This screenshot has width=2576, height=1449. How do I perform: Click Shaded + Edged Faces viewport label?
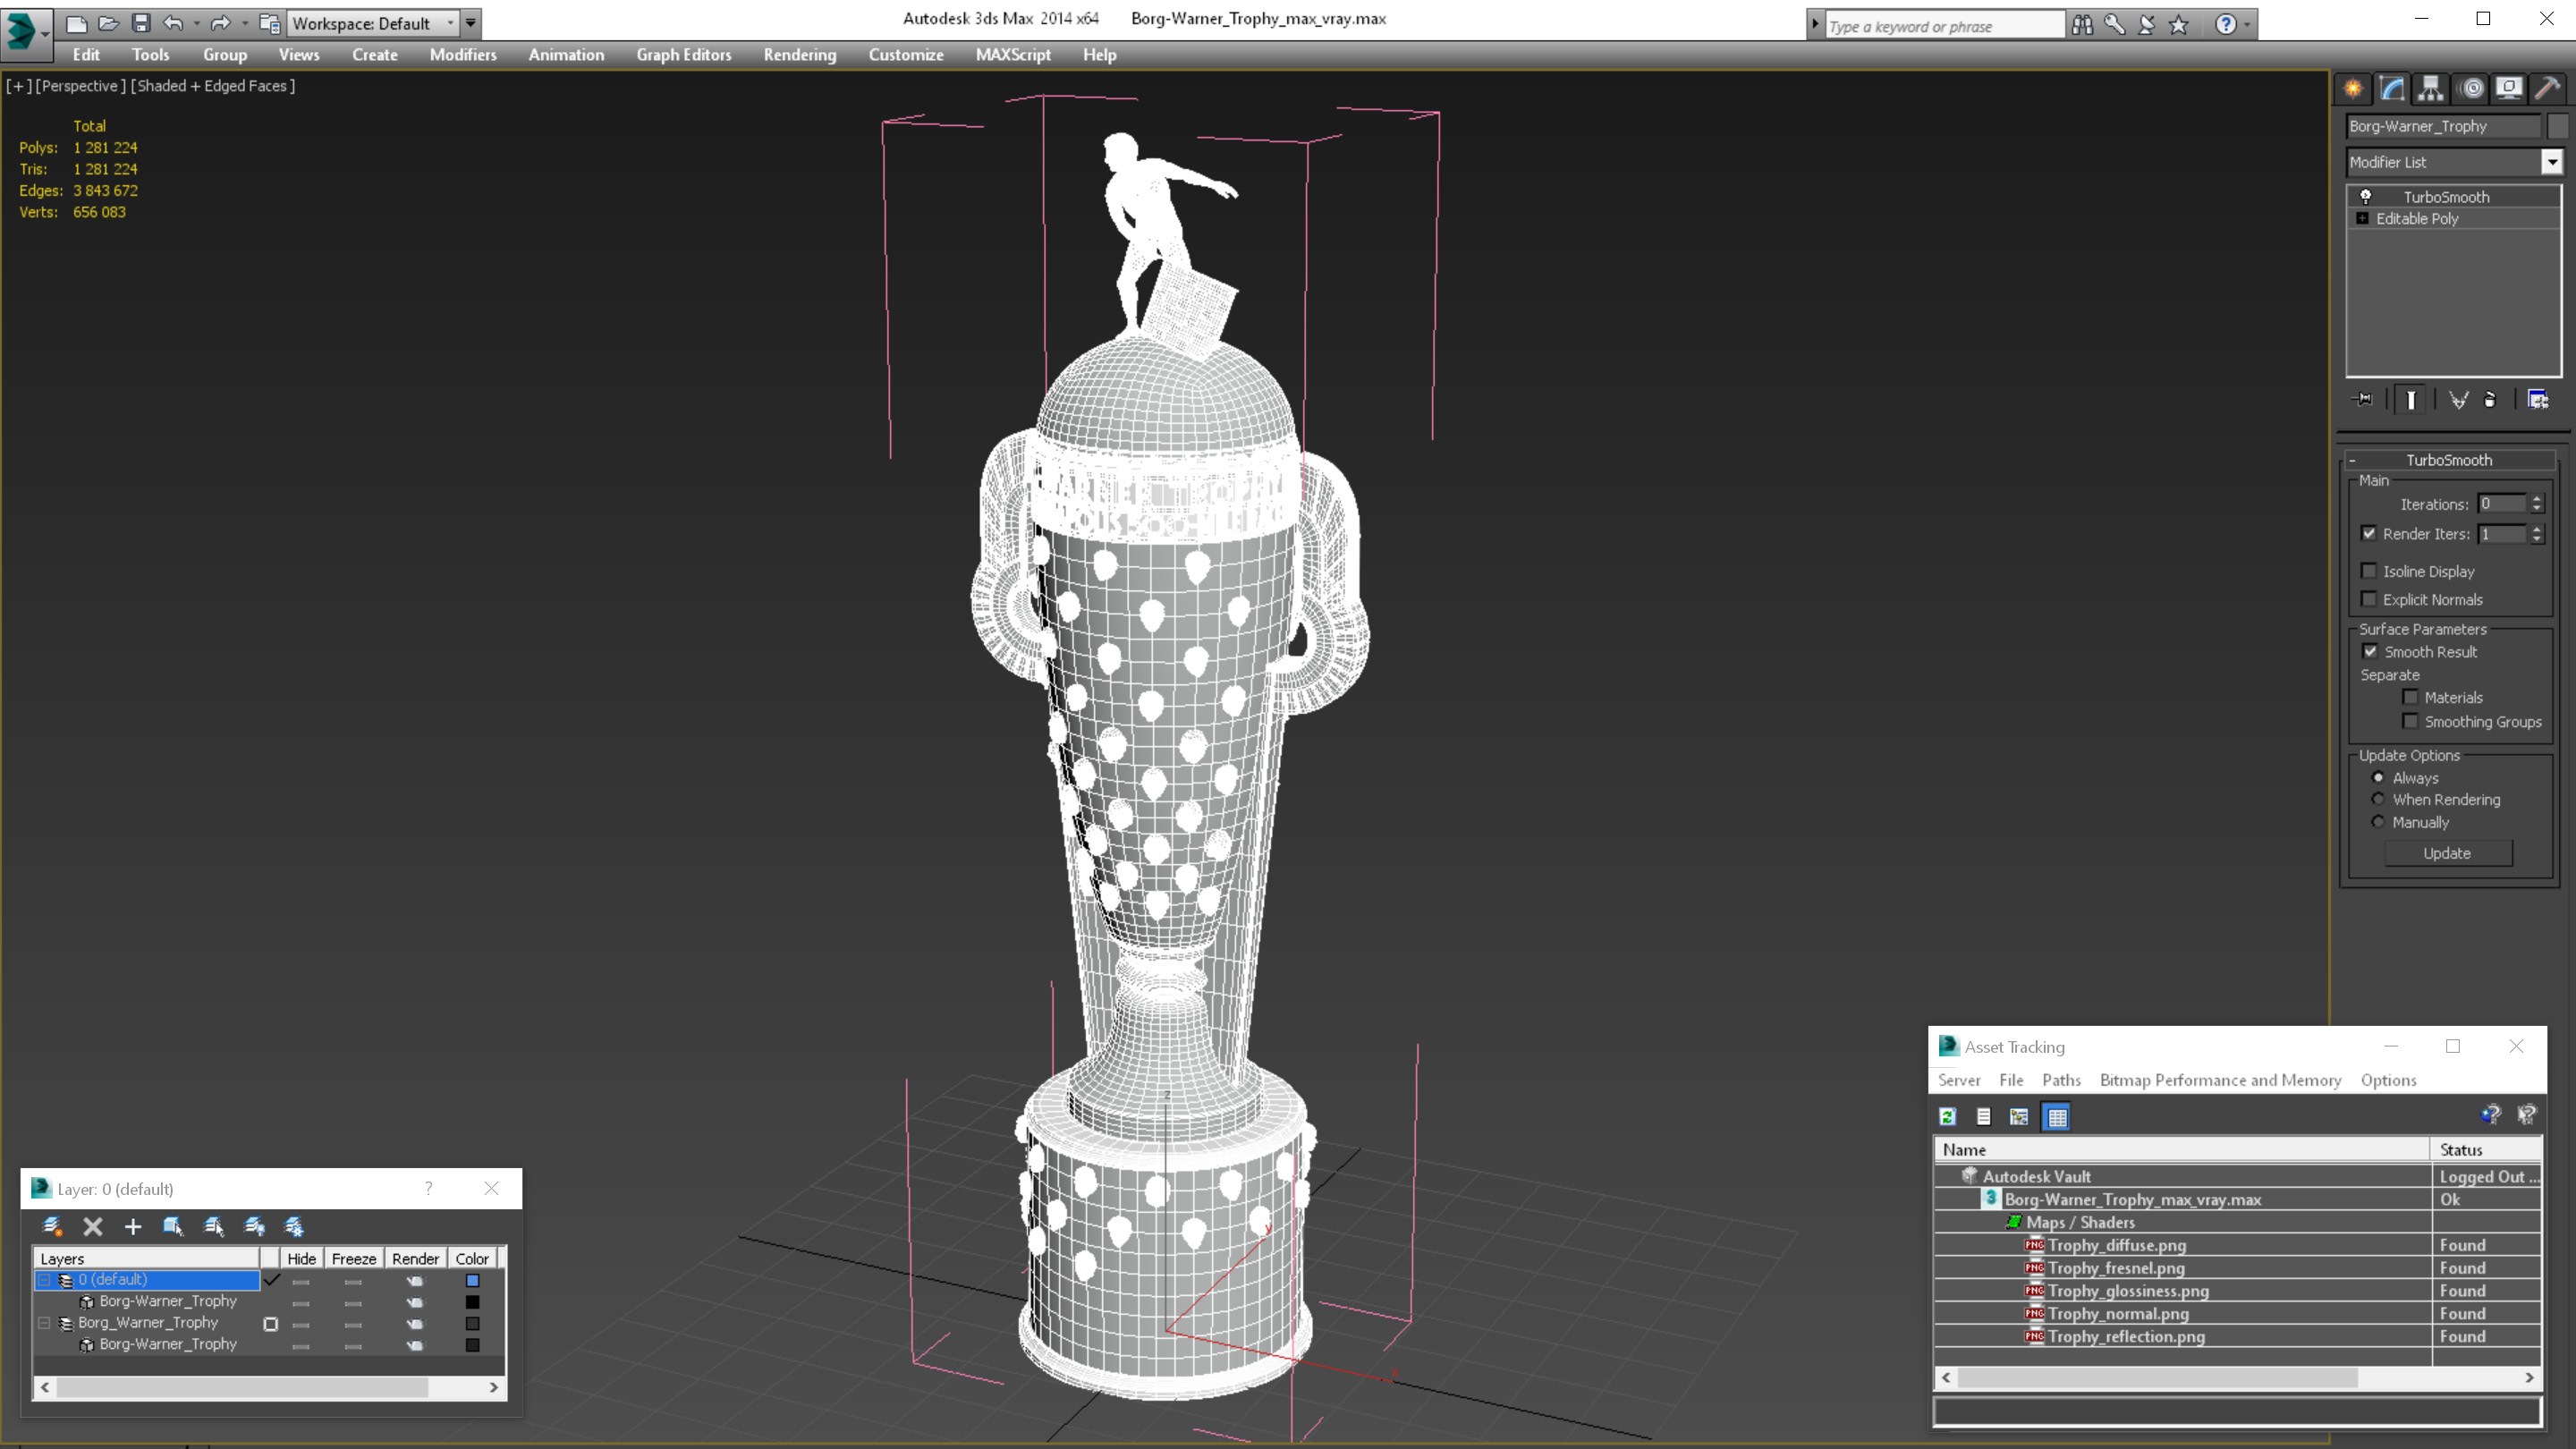(213, 86)
